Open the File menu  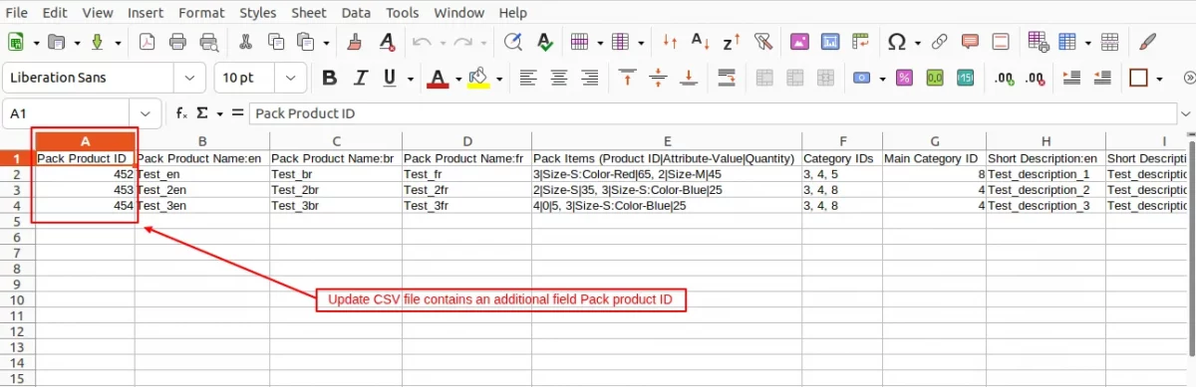17,13
